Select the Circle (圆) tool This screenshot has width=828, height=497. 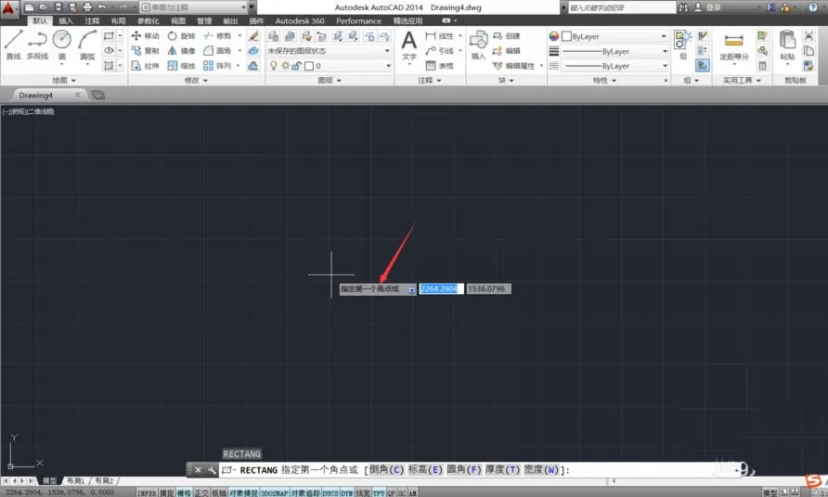click(62, 45)
